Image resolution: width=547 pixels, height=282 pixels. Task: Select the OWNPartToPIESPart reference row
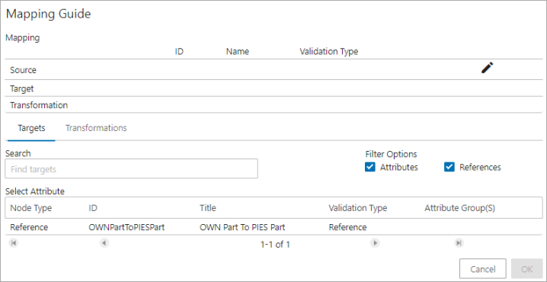[x=273, y=227]
